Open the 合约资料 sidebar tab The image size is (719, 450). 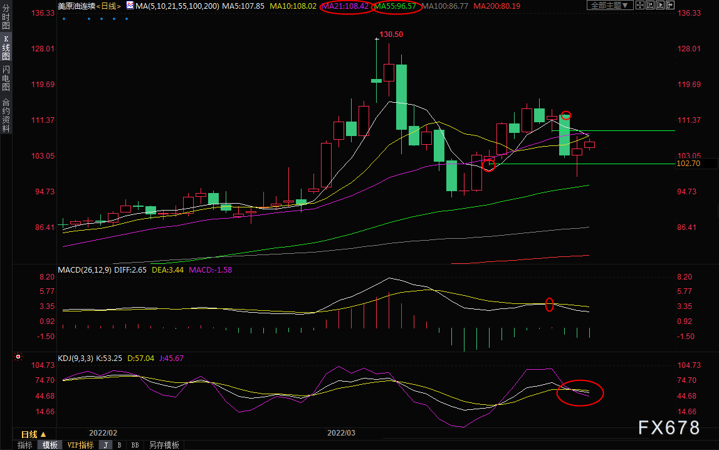click(x=6, y=115)
